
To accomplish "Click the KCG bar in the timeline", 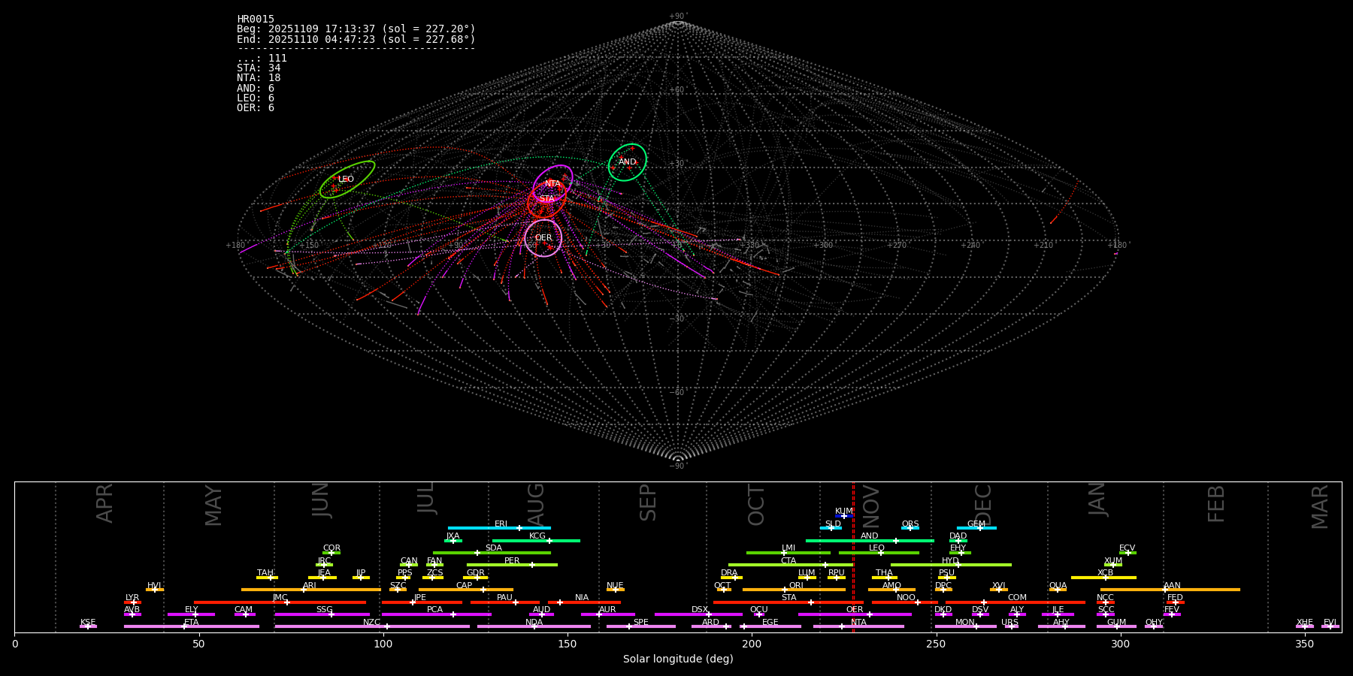I will [x=536, y=541].
